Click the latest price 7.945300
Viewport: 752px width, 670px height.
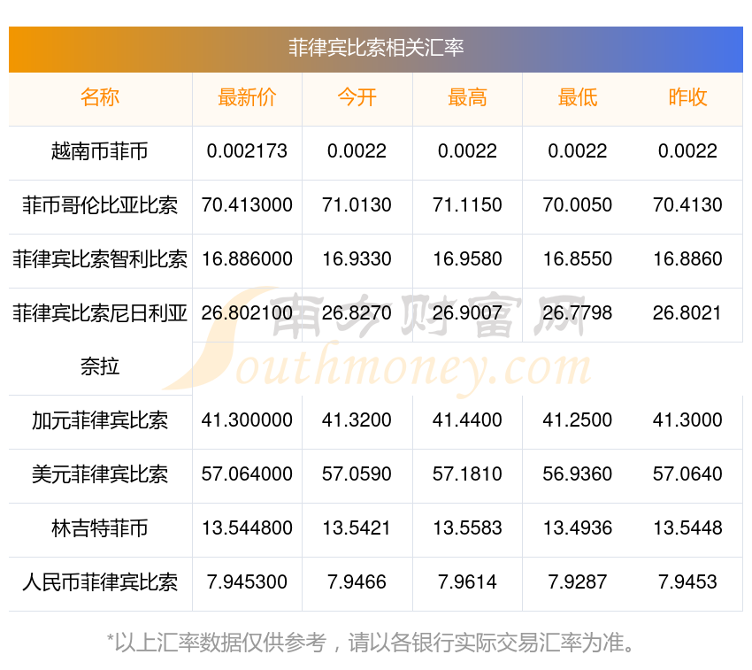247,582
